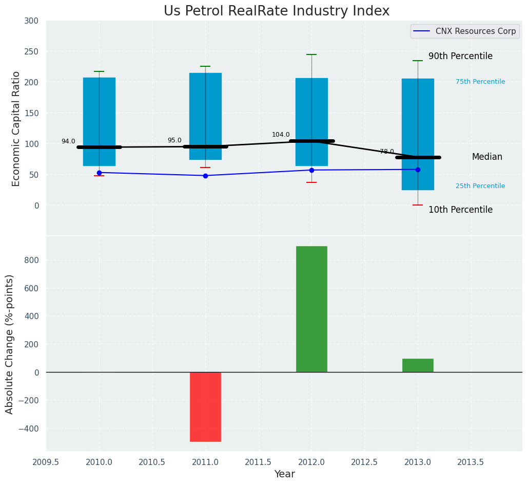
Task: Click the 10th Percentile annotation text
Action: [x=460, y=210]
